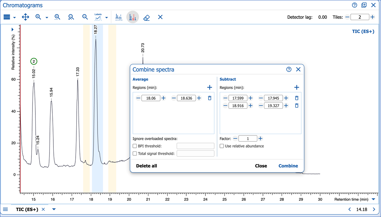Open Combine spectra dialog help icon
This screenshot has width=381, height=217.
tap(289, 70)
